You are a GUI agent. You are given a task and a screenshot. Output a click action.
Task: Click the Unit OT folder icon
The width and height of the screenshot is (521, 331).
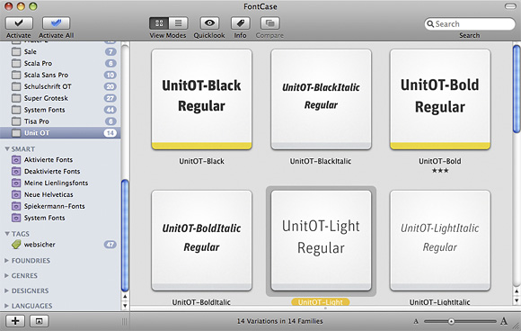click(x=16, y=133)
